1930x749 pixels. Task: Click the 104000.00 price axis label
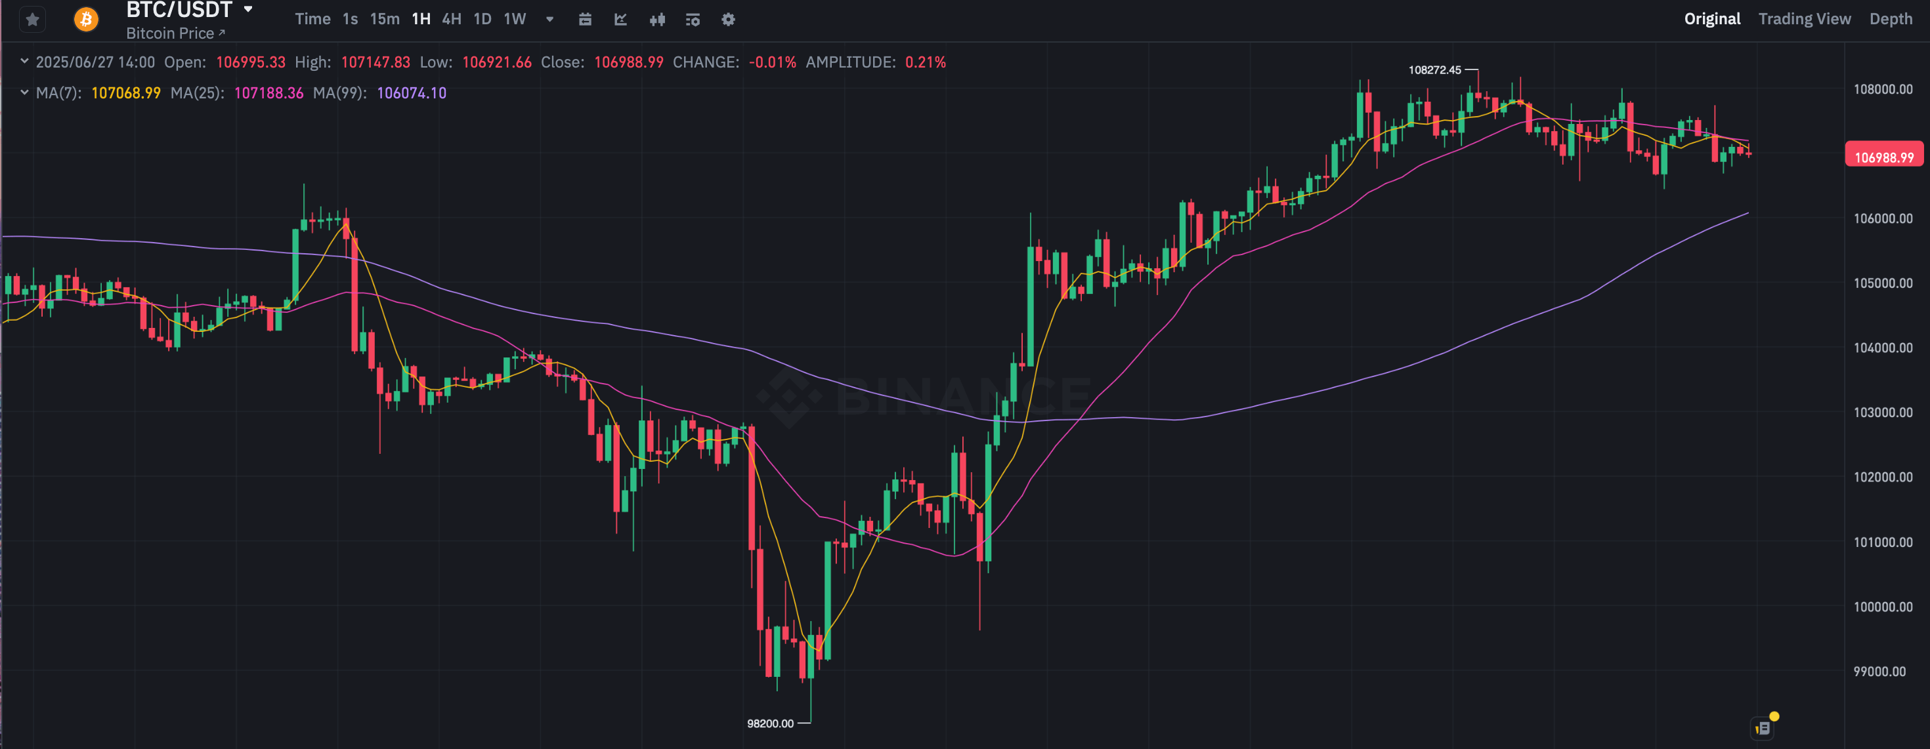point(1883,348)
